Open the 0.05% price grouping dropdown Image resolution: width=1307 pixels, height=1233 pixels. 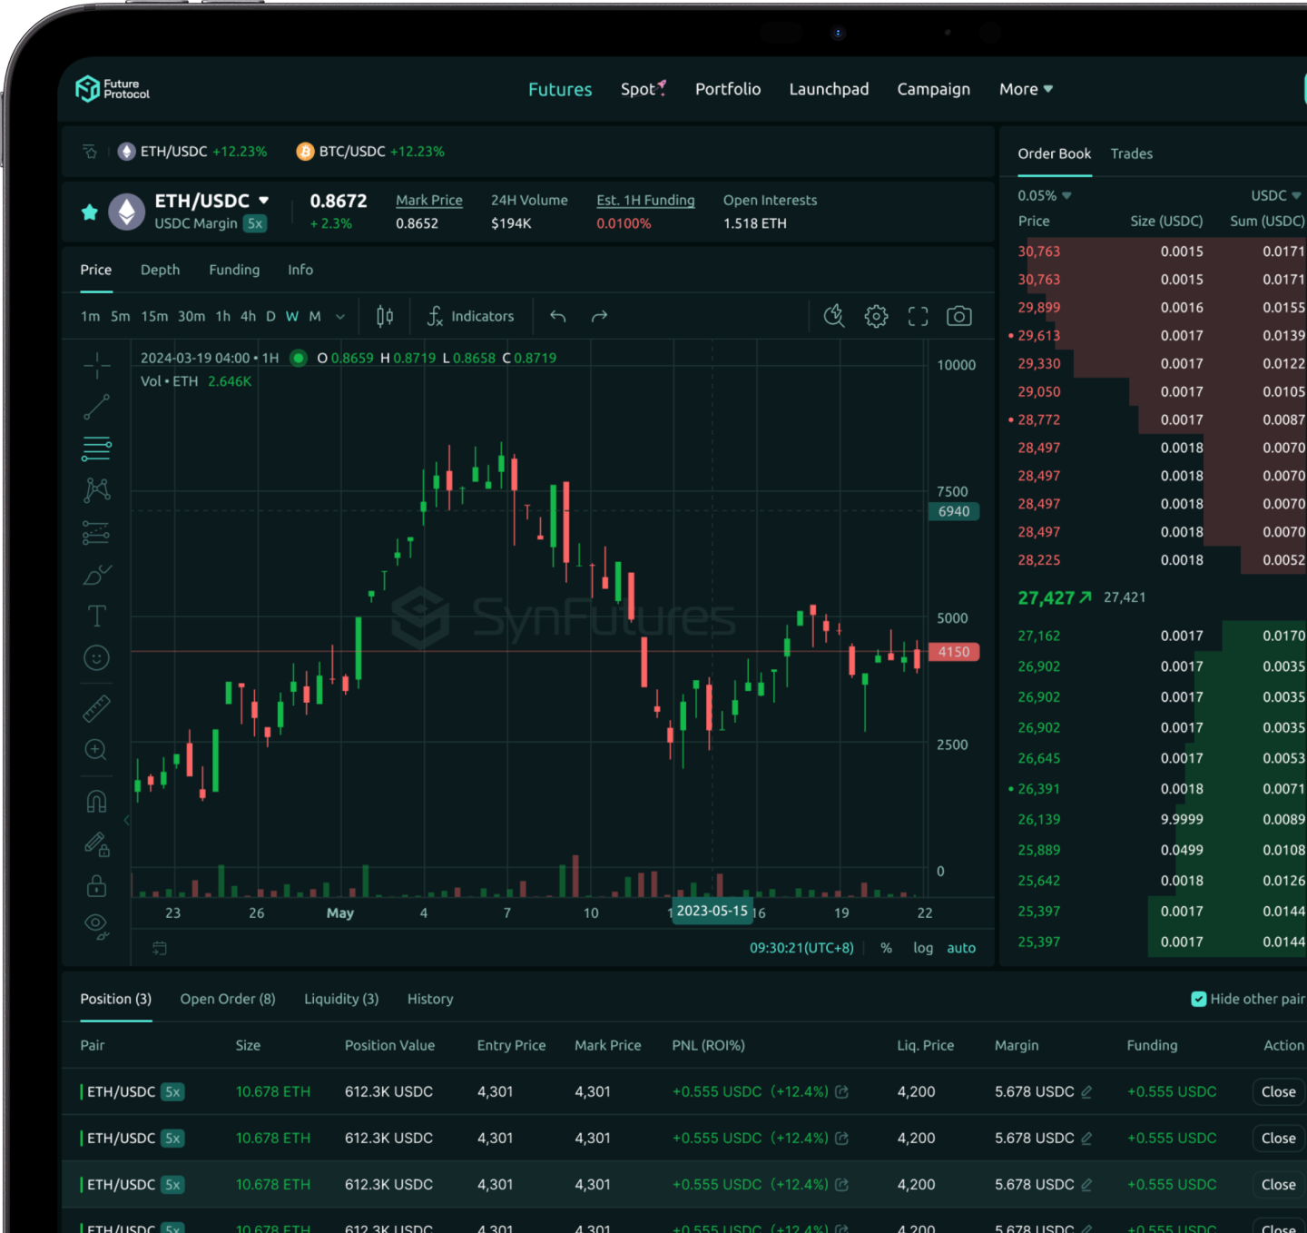click(x=1045, y=195)
